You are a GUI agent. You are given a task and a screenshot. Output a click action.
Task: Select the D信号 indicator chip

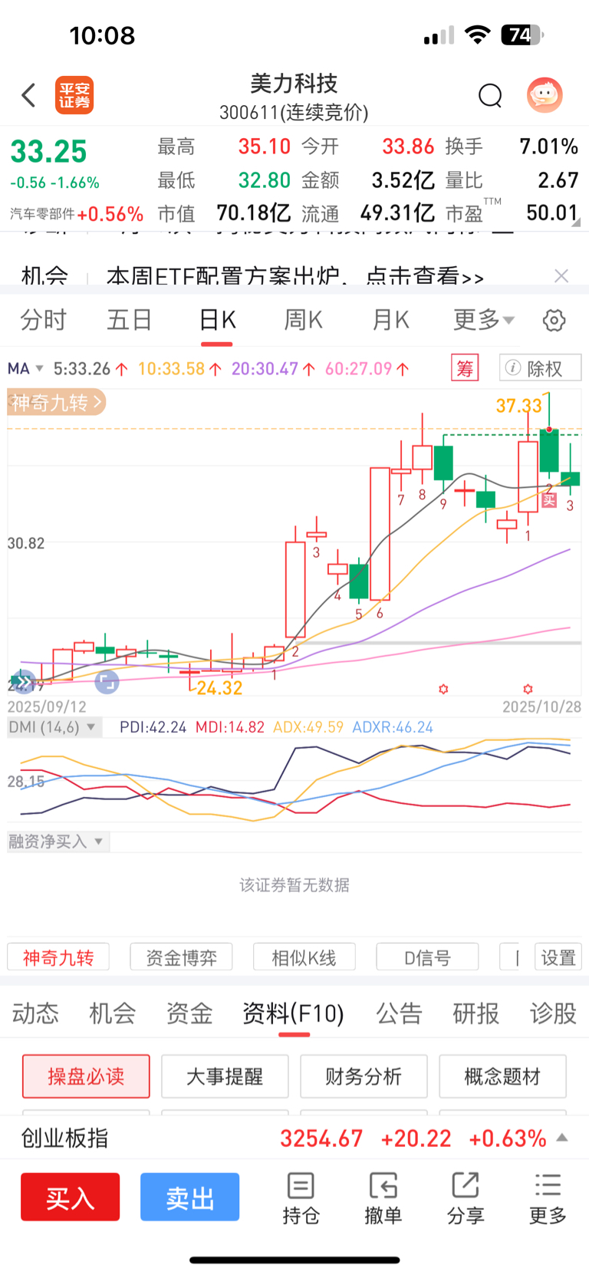427,957
